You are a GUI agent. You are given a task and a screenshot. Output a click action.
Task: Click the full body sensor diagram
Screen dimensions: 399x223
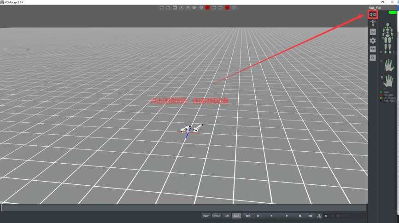coord(387,38)
